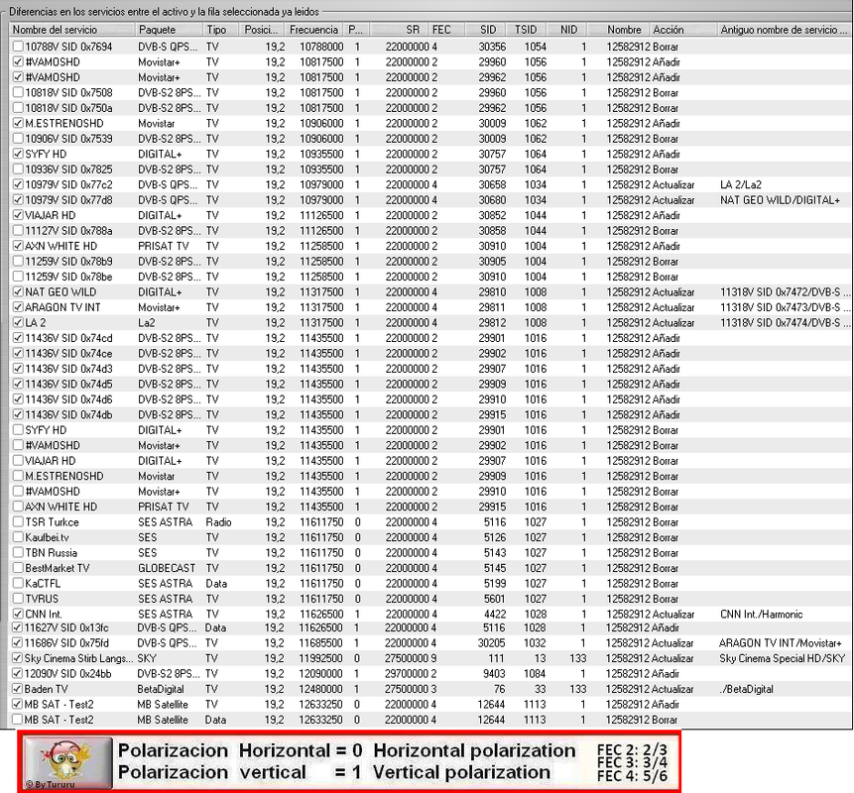Check the TVRUS checkbox
The image size is (854, 793).
tap(18, 599)
